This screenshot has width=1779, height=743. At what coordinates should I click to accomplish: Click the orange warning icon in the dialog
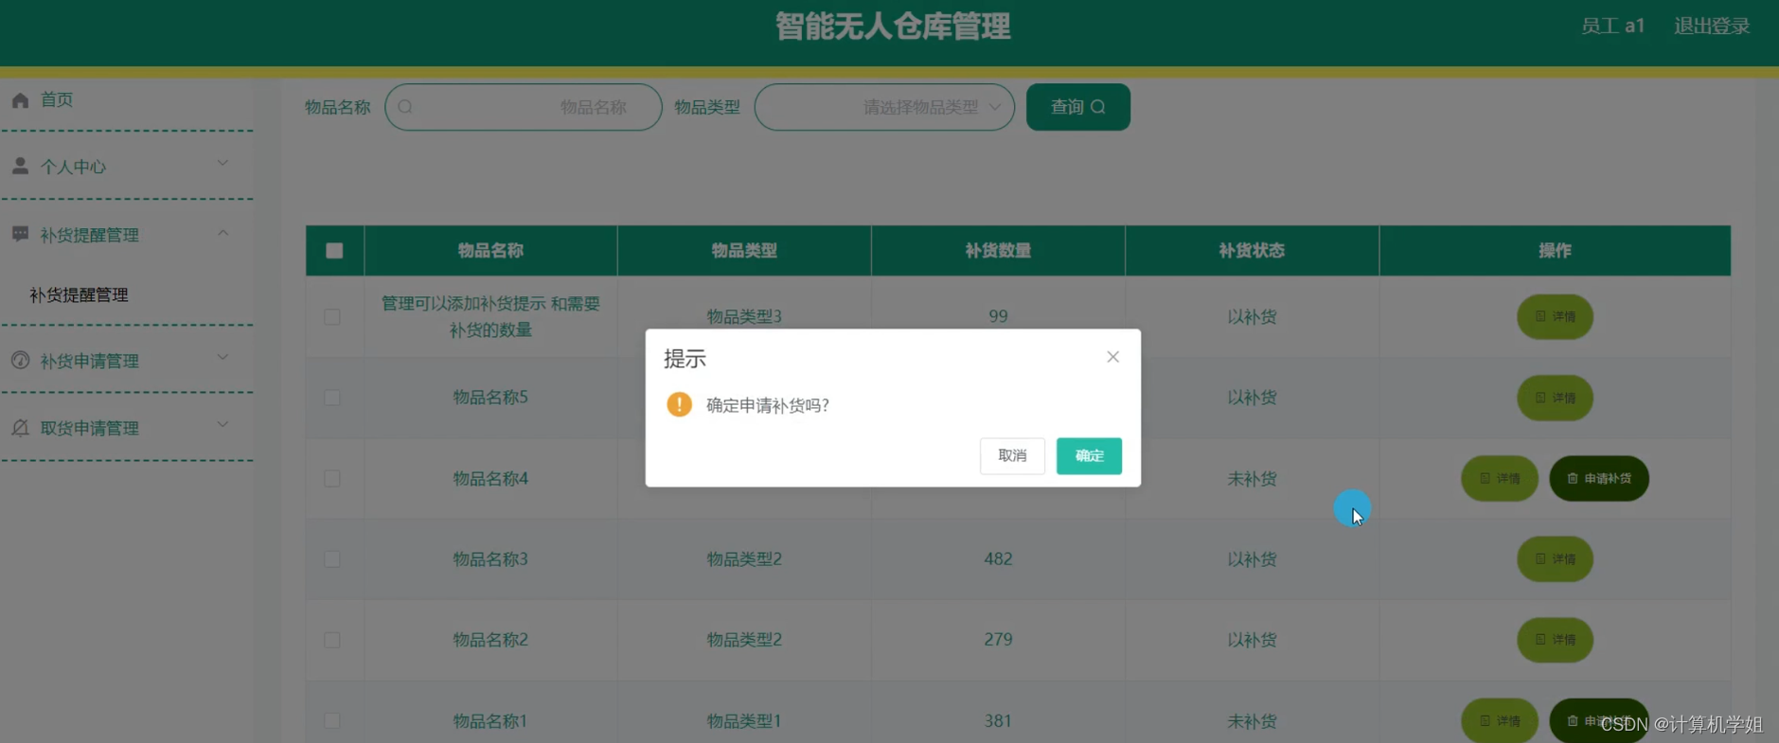(679, 404)
